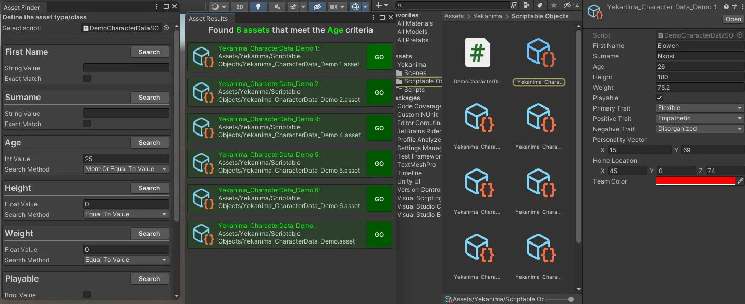Toggle the scene gizmos globe icon

pos(355,7)
